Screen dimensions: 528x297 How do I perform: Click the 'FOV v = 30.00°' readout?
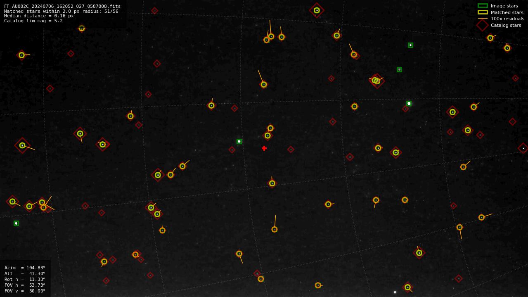(25, 291)
